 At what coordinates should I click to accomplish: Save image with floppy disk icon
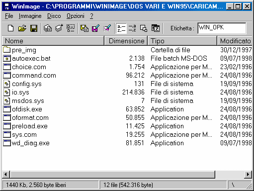tap(34, 28)
